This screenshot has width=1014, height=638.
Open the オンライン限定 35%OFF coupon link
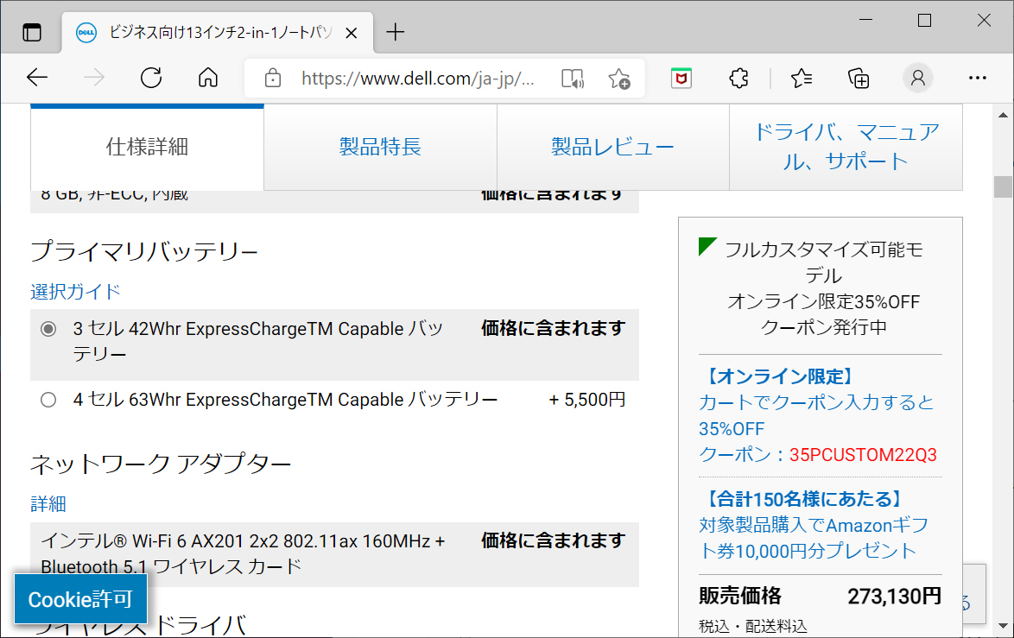[x=817, y=415]
